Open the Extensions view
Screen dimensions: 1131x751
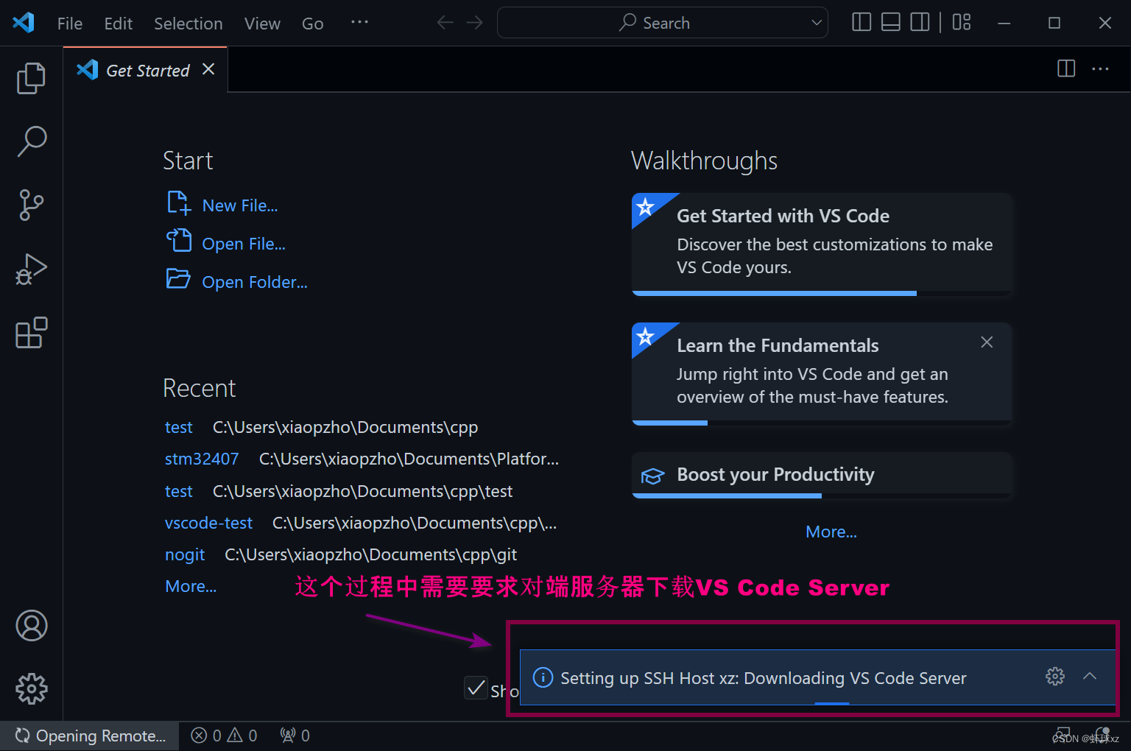click(x=31, y=334)
